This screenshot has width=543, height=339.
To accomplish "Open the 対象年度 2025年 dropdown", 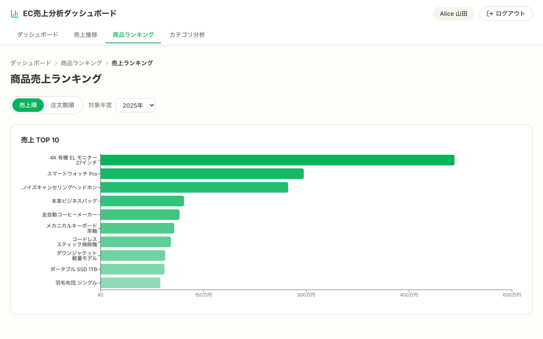I will click(135, 105).
